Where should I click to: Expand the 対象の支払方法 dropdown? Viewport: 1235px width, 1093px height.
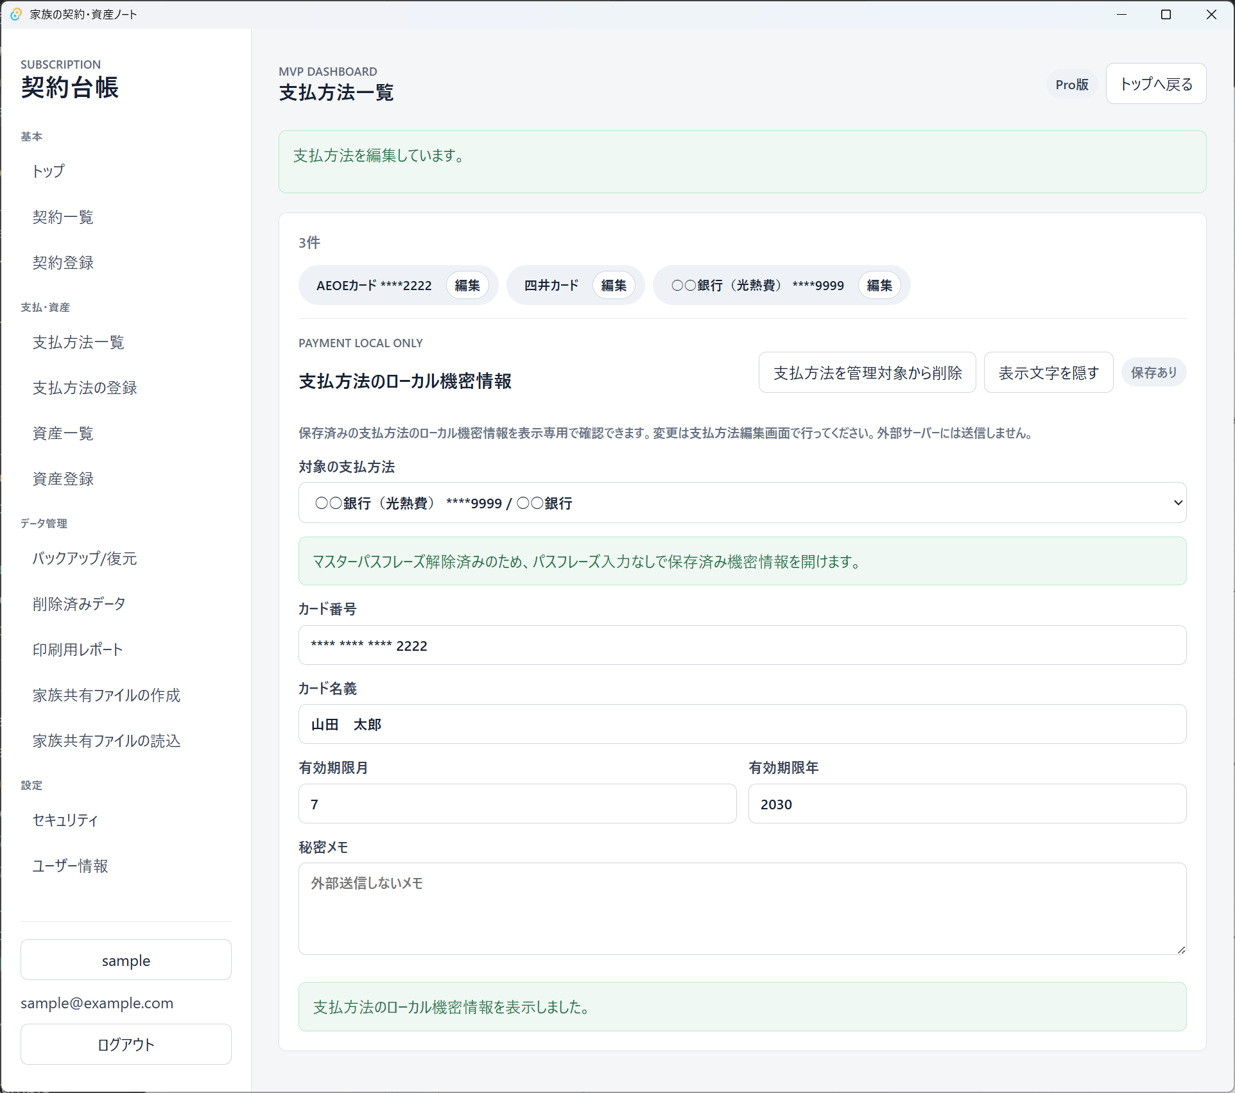(x=742, y=503)
